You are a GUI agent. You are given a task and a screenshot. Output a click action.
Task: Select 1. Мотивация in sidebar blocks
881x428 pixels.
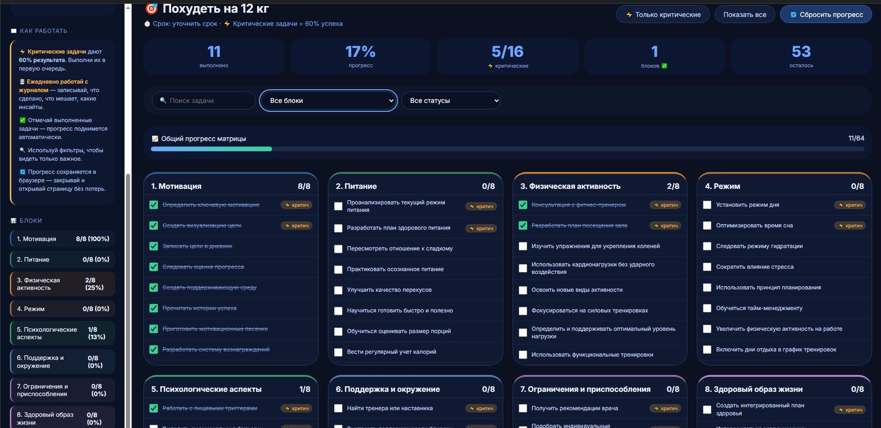coord(62,239)
